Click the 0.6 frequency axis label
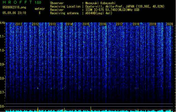 tap(2, 106)
